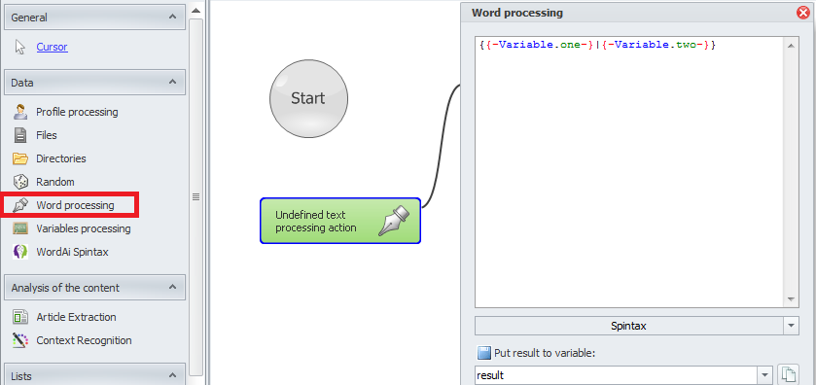816x385 pixels.
Task: Select the Undefined text processing action block
Action: click(x=340, y=221)
